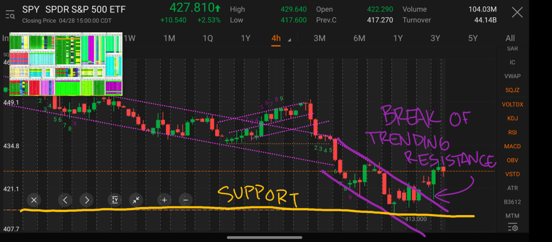The image size is (552, 242).
Task: Zoom out with the minus button
Action: [x=185, y=200]
